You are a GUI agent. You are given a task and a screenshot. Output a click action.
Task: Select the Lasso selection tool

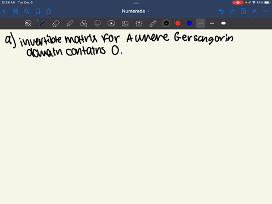point(97,23)
